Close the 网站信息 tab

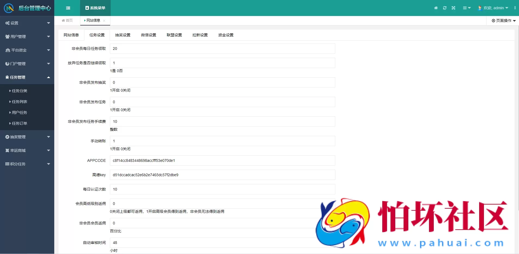(104, 21)
